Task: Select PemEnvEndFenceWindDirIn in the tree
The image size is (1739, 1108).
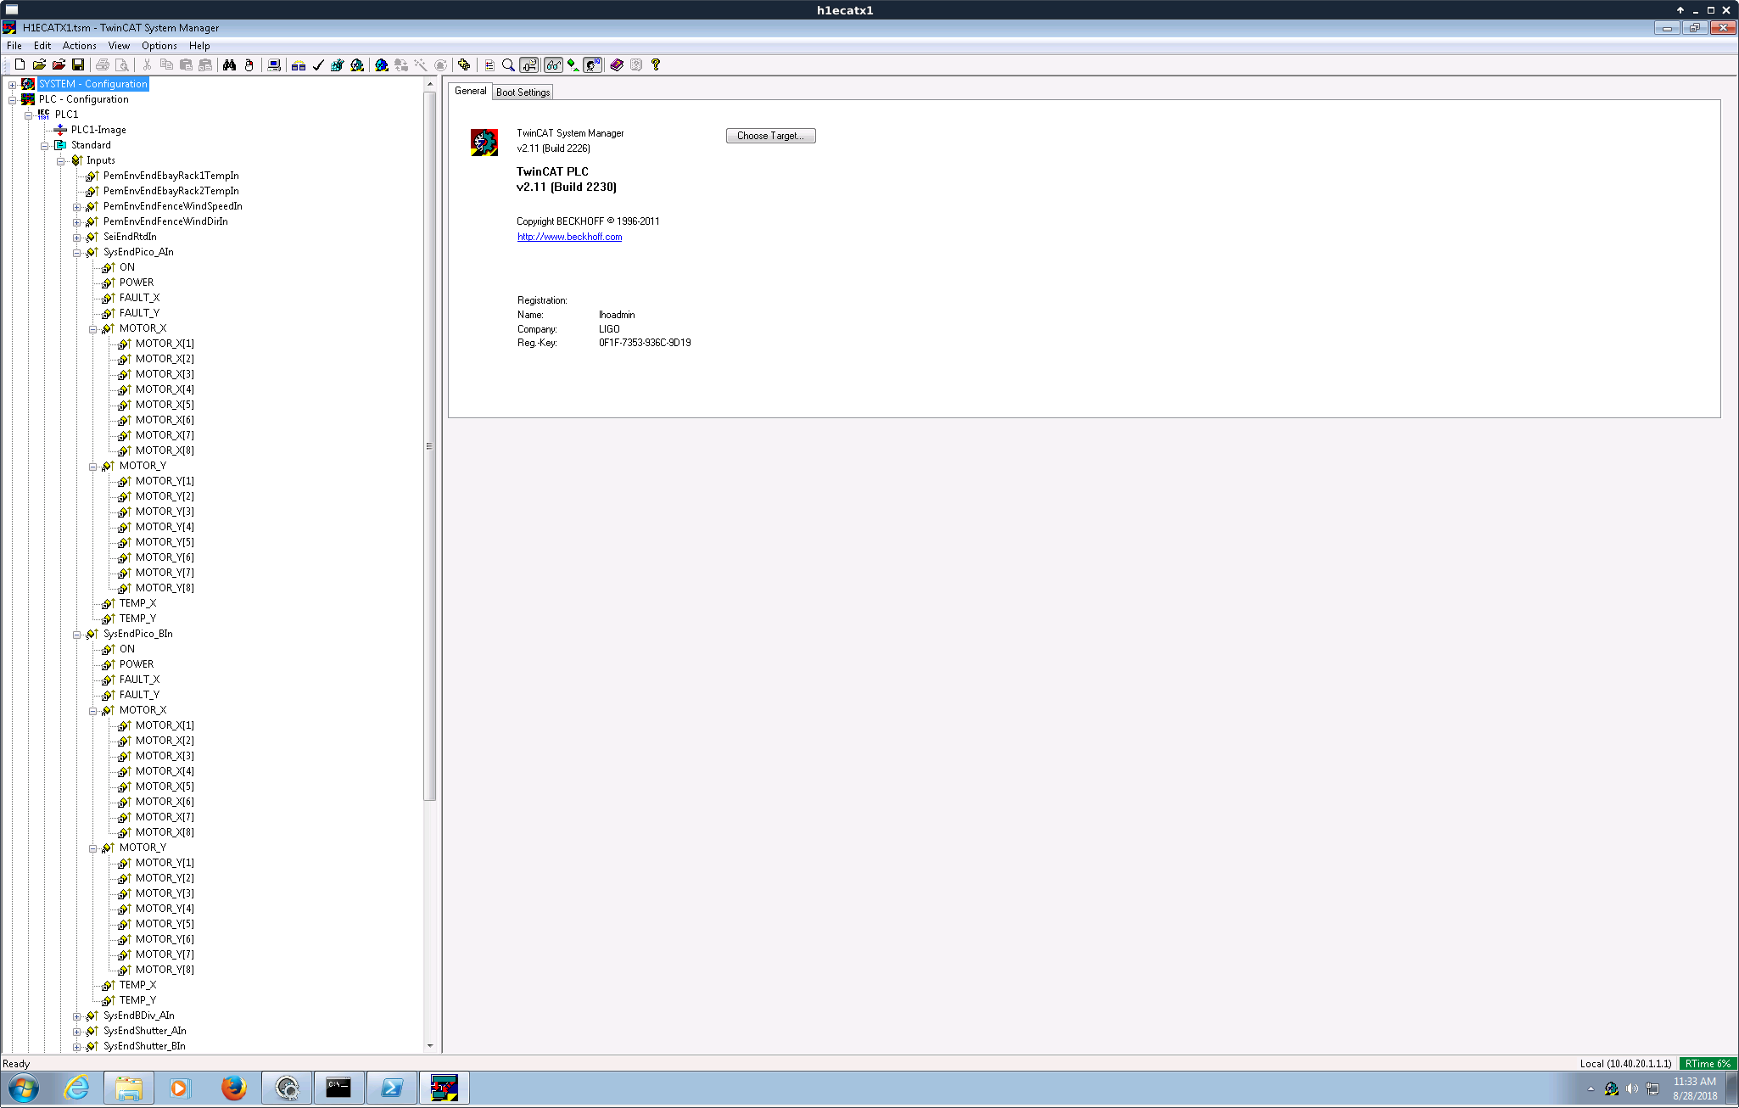Action: 165,221
